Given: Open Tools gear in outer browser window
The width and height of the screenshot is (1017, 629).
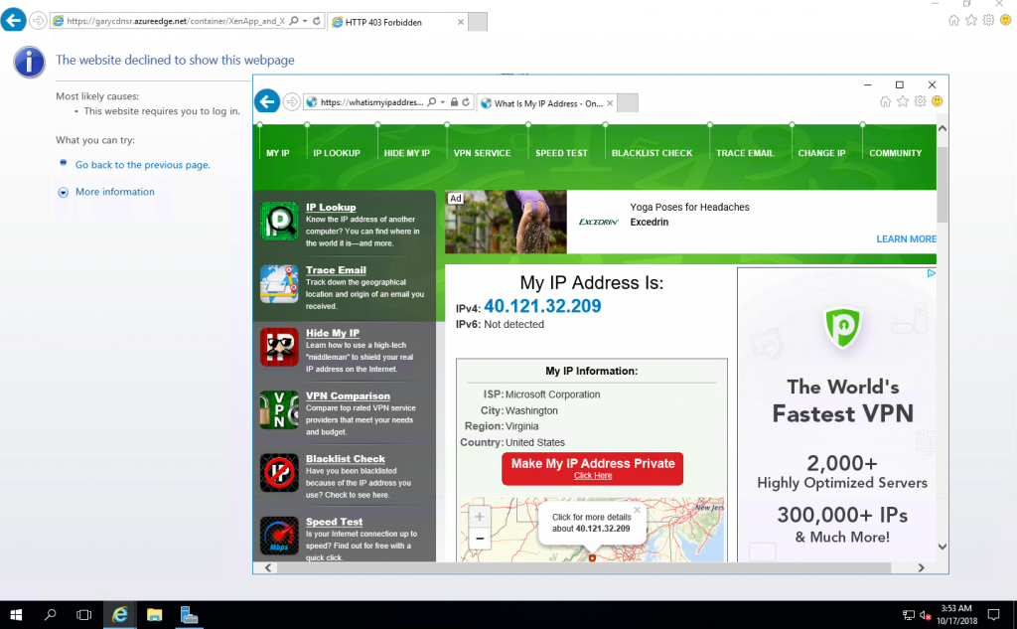Looking at the screenshot, I should (x=988, y=20).
